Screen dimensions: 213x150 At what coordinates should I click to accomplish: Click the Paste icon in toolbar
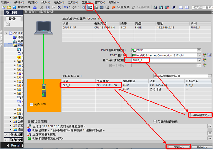pos(53,7)
